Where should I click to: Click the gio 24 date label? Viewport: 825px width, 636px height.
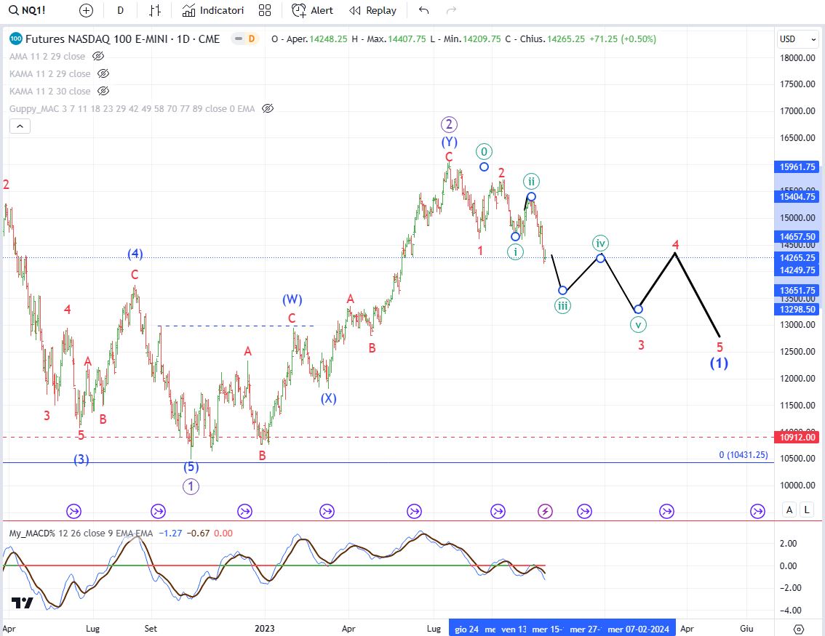tap(466, 629)
